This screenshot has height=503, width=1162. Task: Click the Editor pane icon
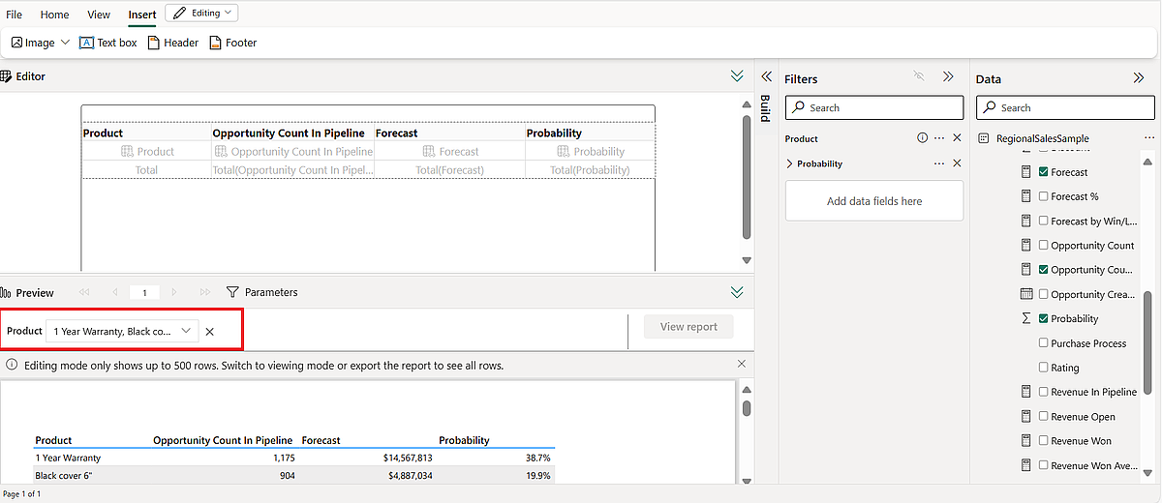click(6, 76)
